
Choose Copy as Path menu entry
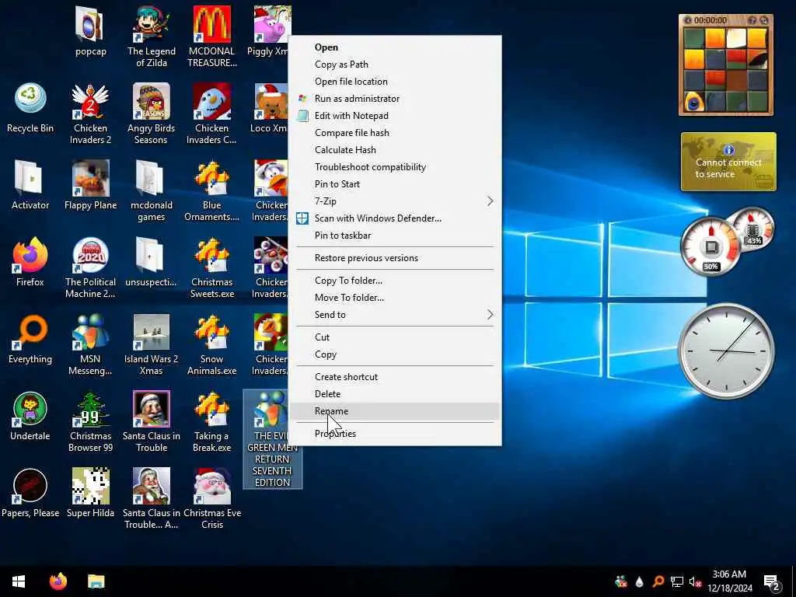[395, 65]
